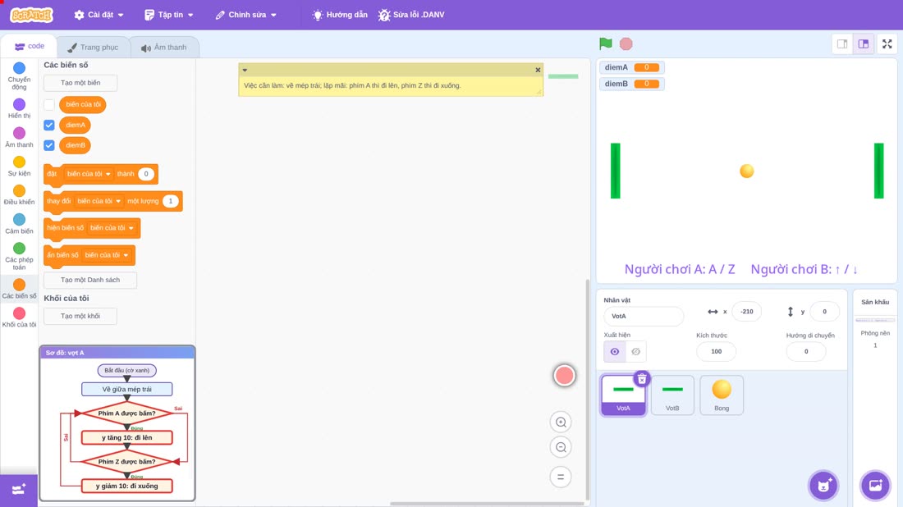Hide the sprite with crossed-eye button
The width and height of the screenshot is (903, 507).
[x=635, y=352]
